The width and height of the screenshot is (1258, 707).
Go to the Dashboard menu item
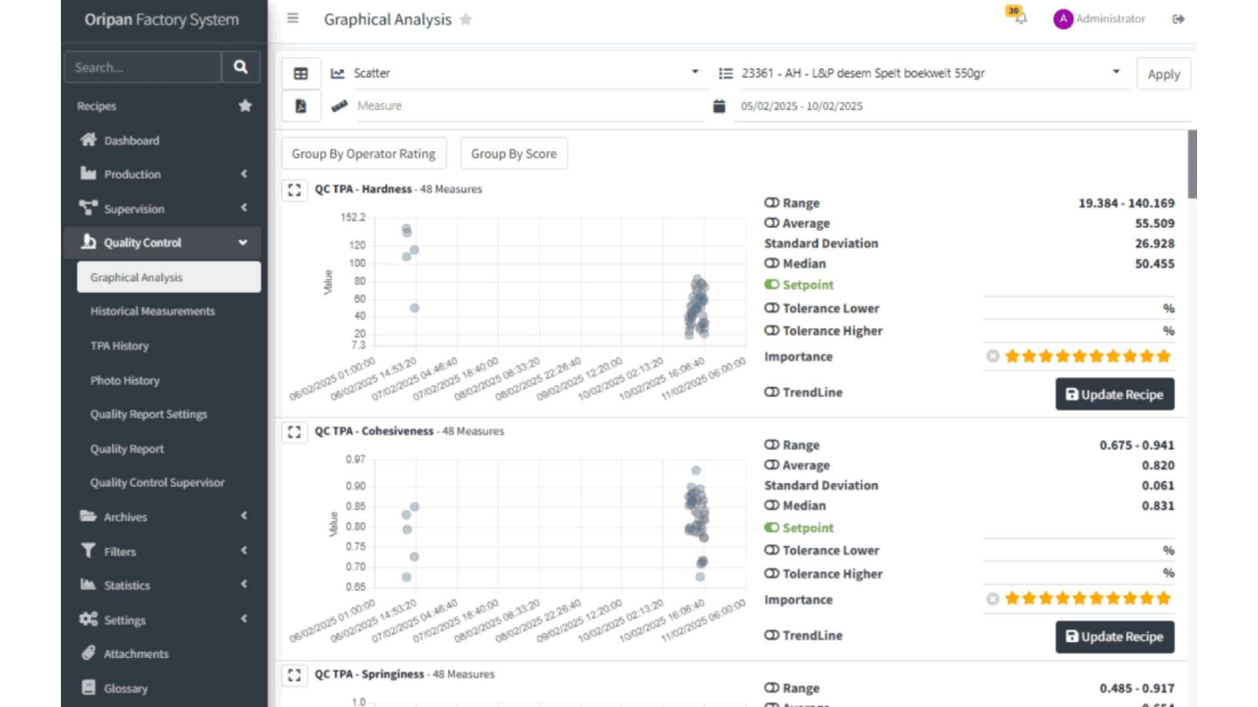(132, 140)
